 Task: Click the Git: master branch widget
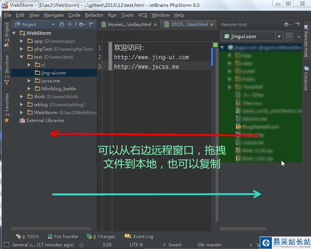209,244
